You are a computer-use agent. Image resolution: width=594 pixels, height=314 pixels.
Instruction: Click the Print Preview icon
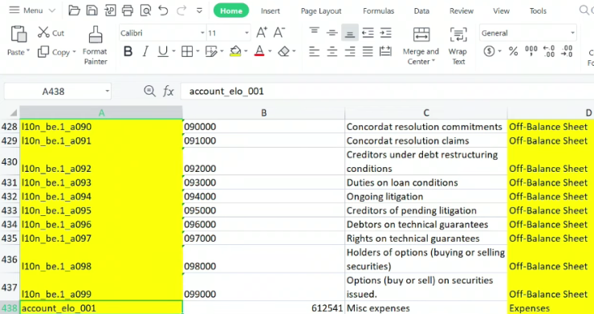click(x=145, y=10)
